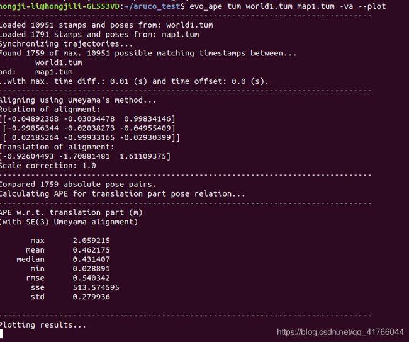Click the median value 0.431407

(x=91, y=259)
